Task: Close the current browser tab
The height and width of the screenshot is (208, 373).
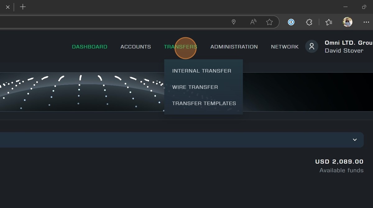Action: click(8, 7)
